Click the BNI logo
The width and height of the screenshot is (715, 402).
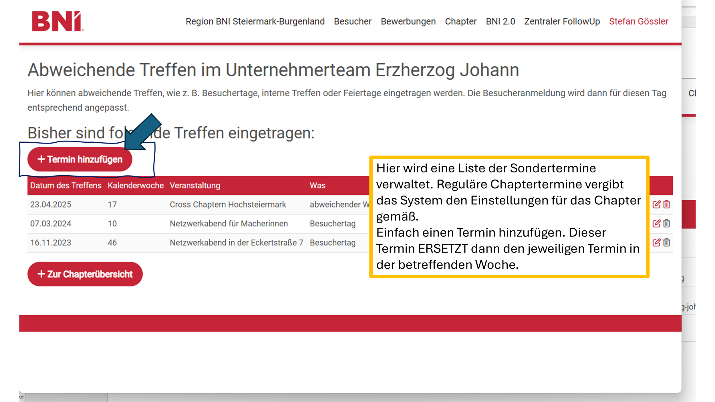click(57, 21)
